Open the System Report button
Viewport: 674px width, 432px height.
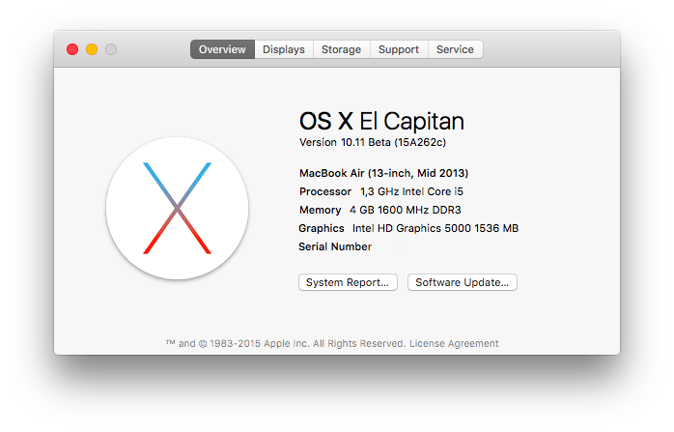(x=348, y=282)
